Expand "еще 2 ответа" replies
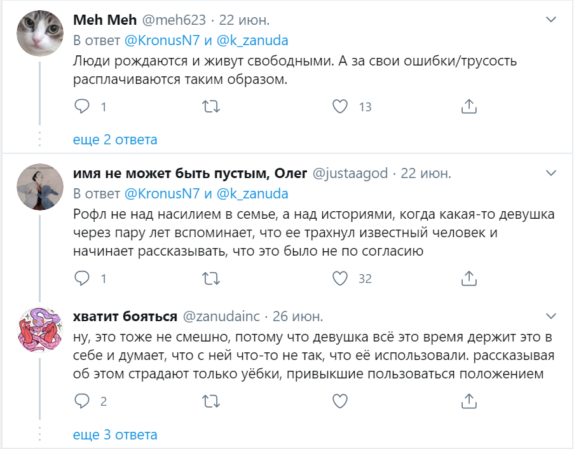The image size is (574, 449). pyautogui.click(x=115, y=139)
